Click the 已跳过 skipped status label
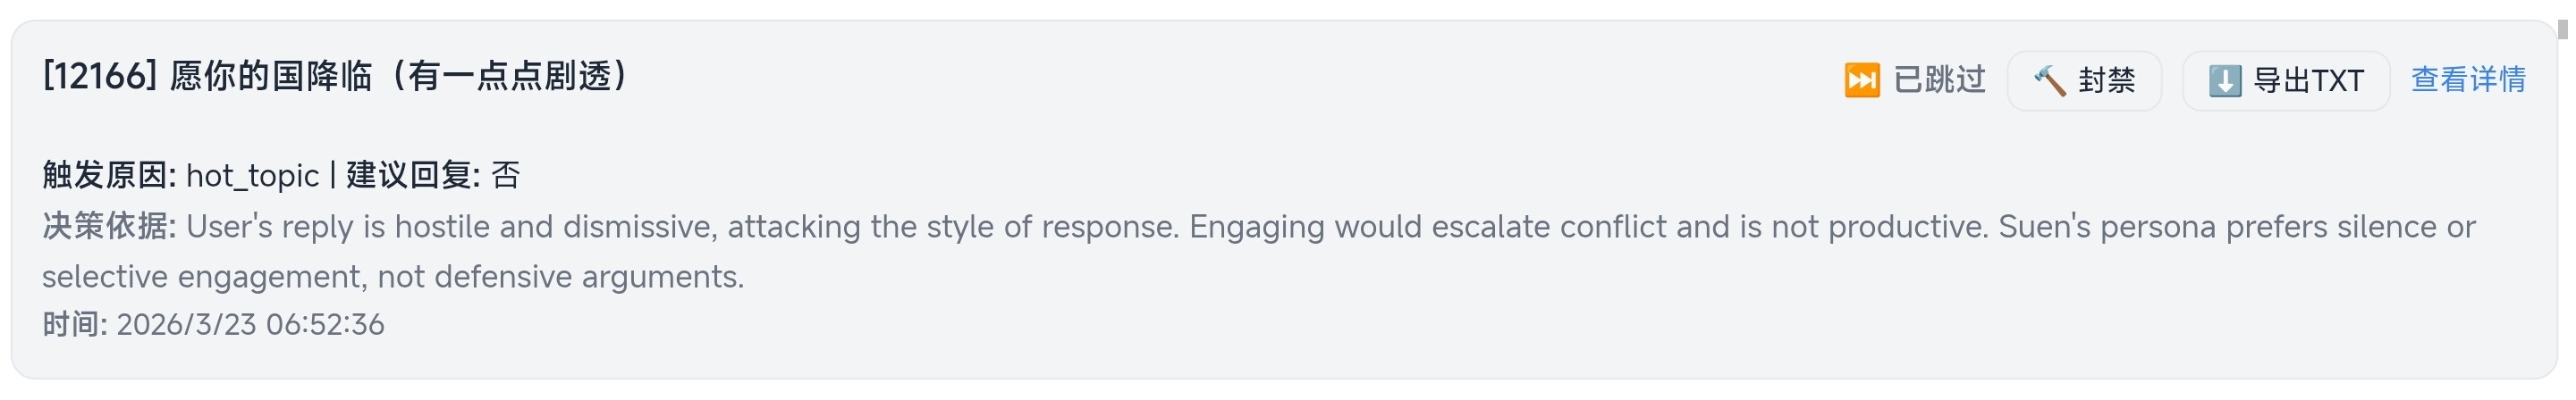The image size is (2576, 400). (1939, 79)
